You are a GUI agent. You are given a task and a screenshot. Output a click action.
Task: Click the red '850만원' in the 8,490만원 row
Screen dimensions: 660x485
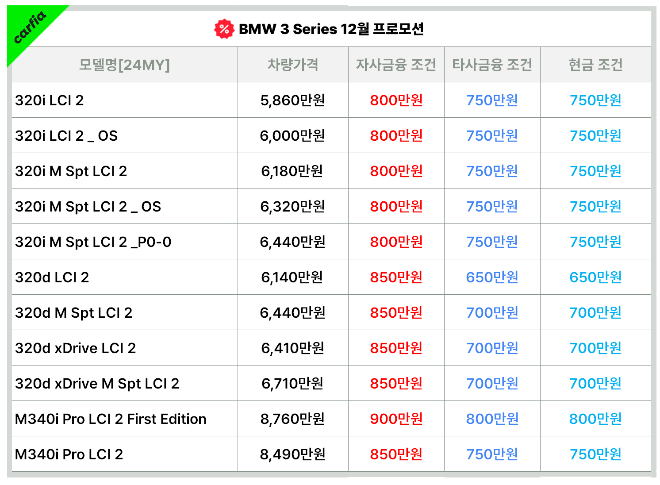point(396,454)
